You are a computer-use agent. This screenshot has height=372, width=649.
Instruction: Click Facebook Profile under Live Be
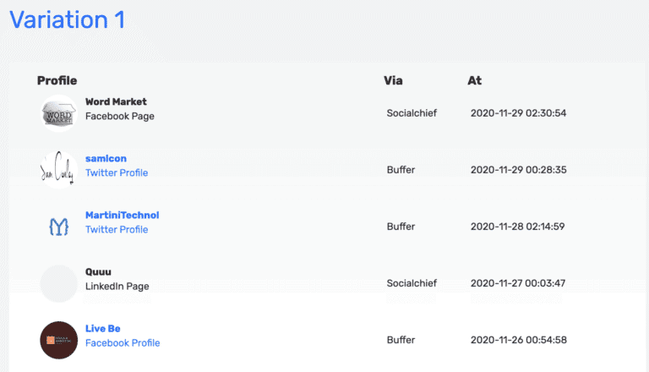tap(123, 342)
